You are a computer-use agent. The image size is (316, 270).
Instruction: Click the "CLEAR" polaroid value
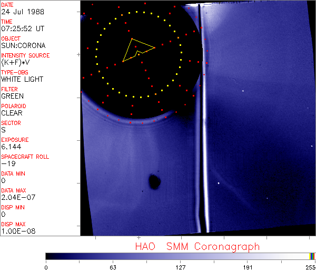(12, 113)
